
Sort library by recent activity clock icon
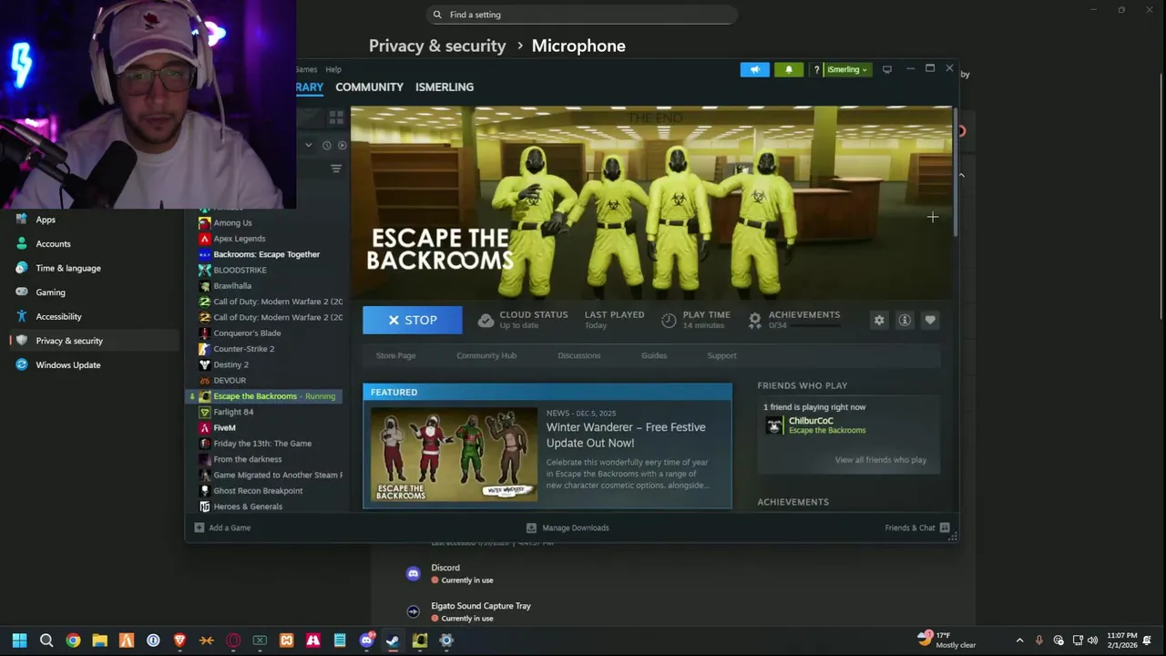(x=326, y=145)
